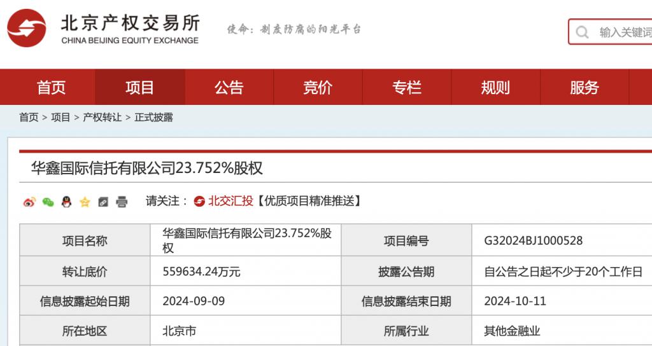Share via the Weibo icon
The height and width of the screenshot is (346, 652).
[x=29, y=202]
